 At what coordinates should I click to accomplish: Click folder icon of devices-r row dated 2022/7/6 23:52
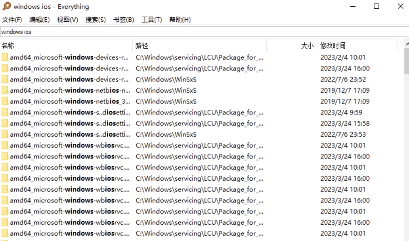coord(5,79)
